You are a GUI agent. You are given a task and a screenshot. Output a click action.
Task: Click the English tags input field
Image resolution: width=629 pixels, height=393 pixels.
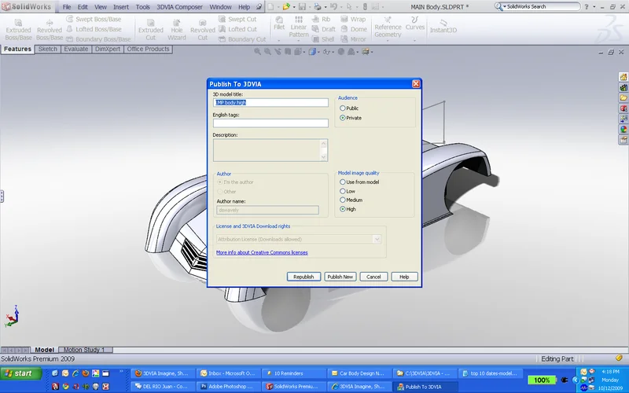[x=270, y=123]
